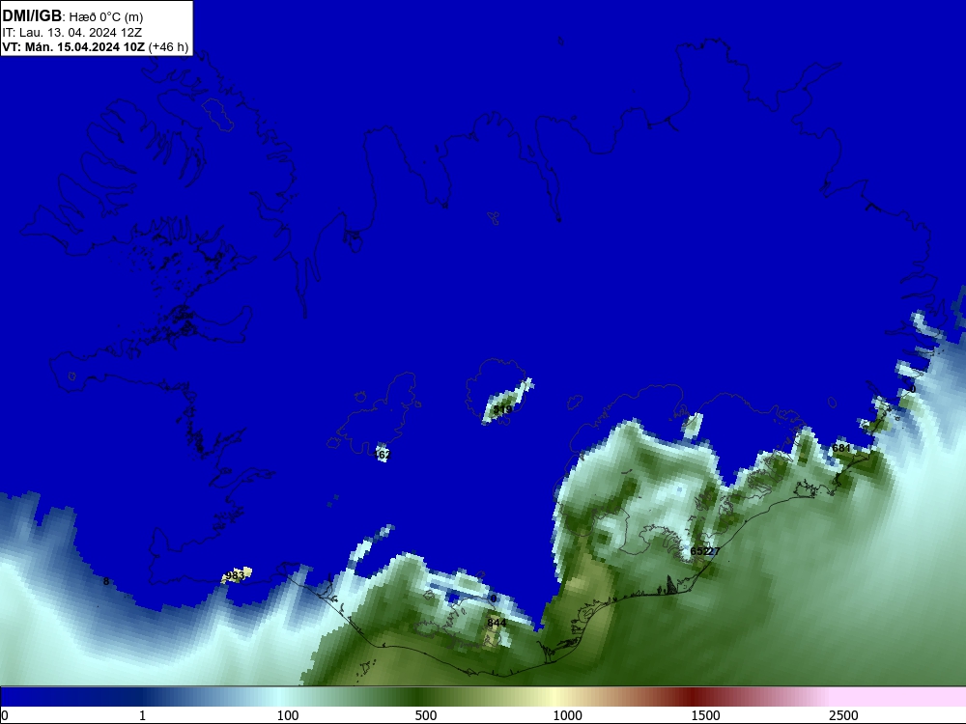The height and width of the screenshot is (724, 966).
Task: Click the 844 value on the map
Action: point(497,623)
